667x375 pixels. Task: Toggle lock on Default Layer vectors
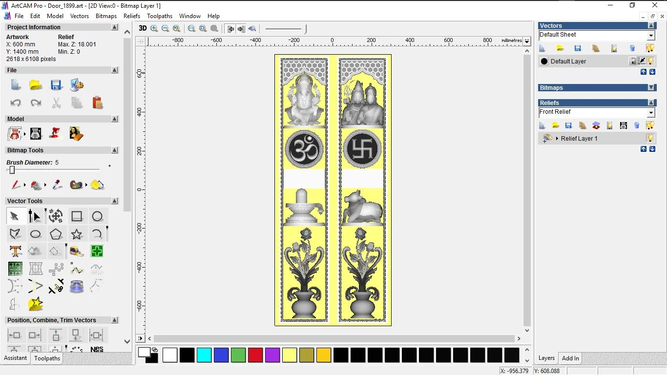tap(633, 61)
